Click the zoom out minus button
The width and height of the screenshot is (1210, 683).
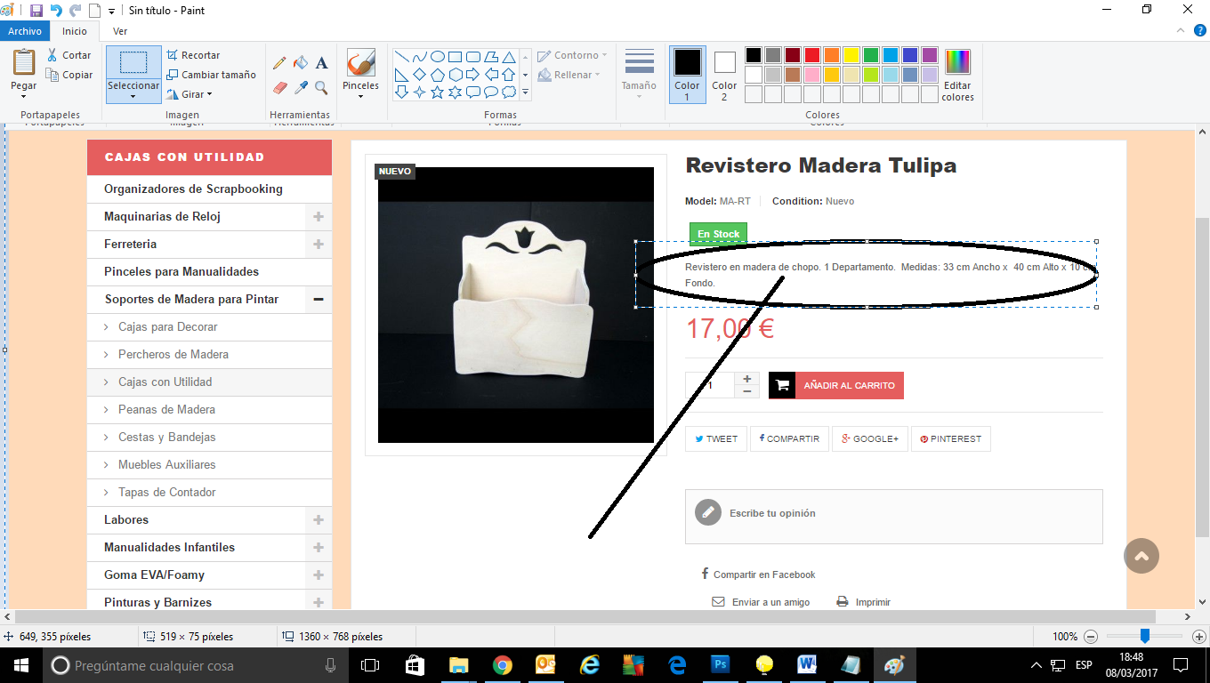click(1091, 637)
